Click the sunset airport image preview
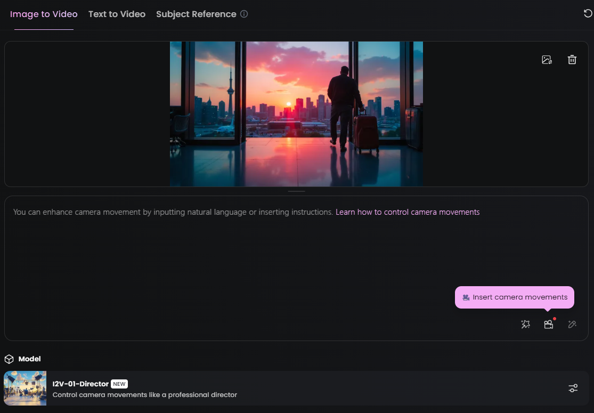The height and width of the screenshot is (413, 594). click(296, 114)
